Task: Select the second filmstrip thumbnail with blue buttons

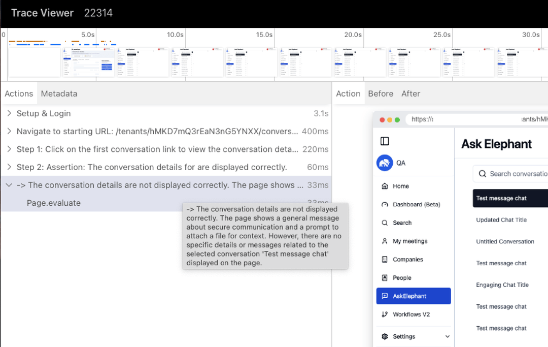Action: pyautogui.click(x=89, y=62)
